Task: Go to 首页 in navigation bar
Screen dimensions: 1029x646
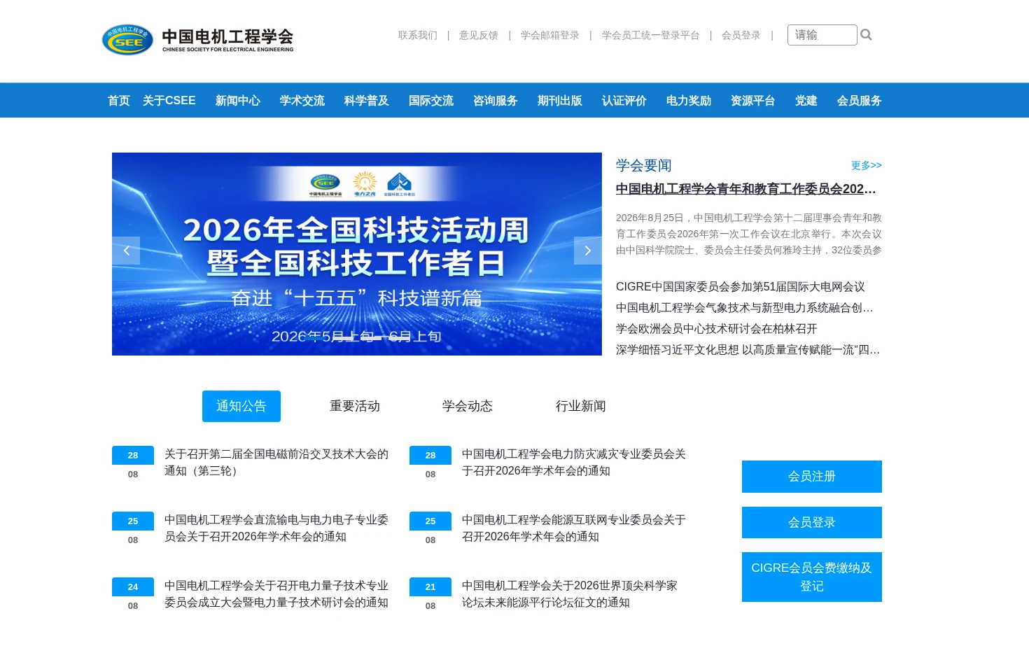Action: pyautogui.click(x=119, y=101)
